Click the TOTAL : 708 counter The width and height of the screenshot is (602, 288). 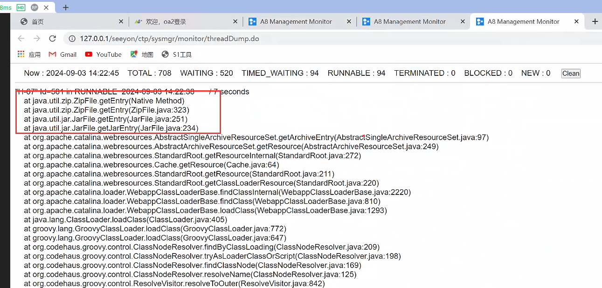[x=150, y=73]
